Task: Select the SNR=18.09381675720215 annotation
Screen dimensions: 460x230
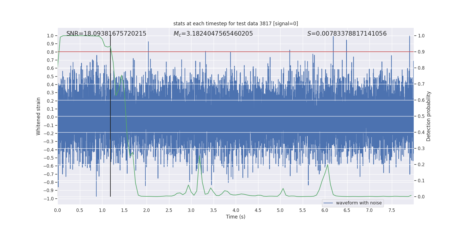Action: tap(106, 34)
